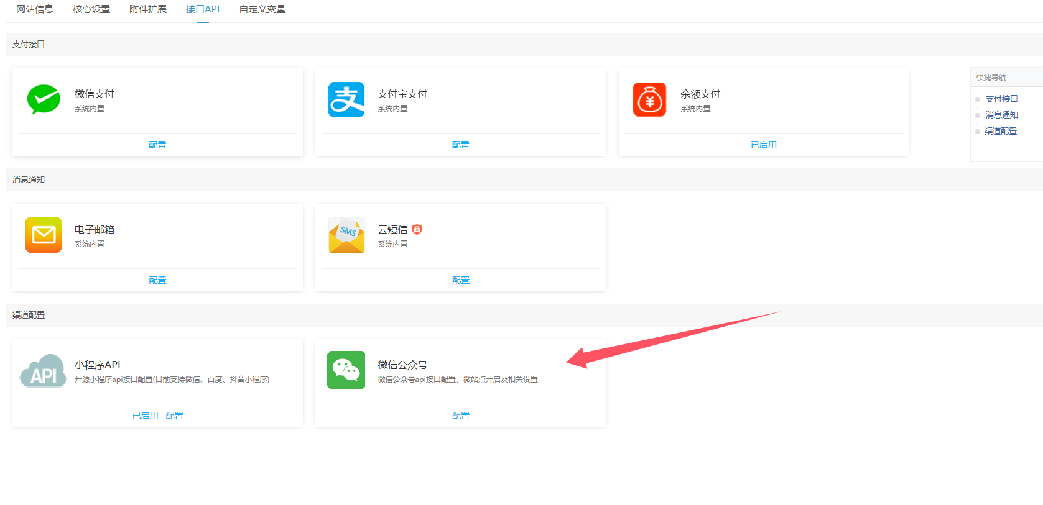The width and height of the screenshot is (1043, 505).
Task: Click the SMS cloud message envelope icon
Action: [x=346, y=235]
